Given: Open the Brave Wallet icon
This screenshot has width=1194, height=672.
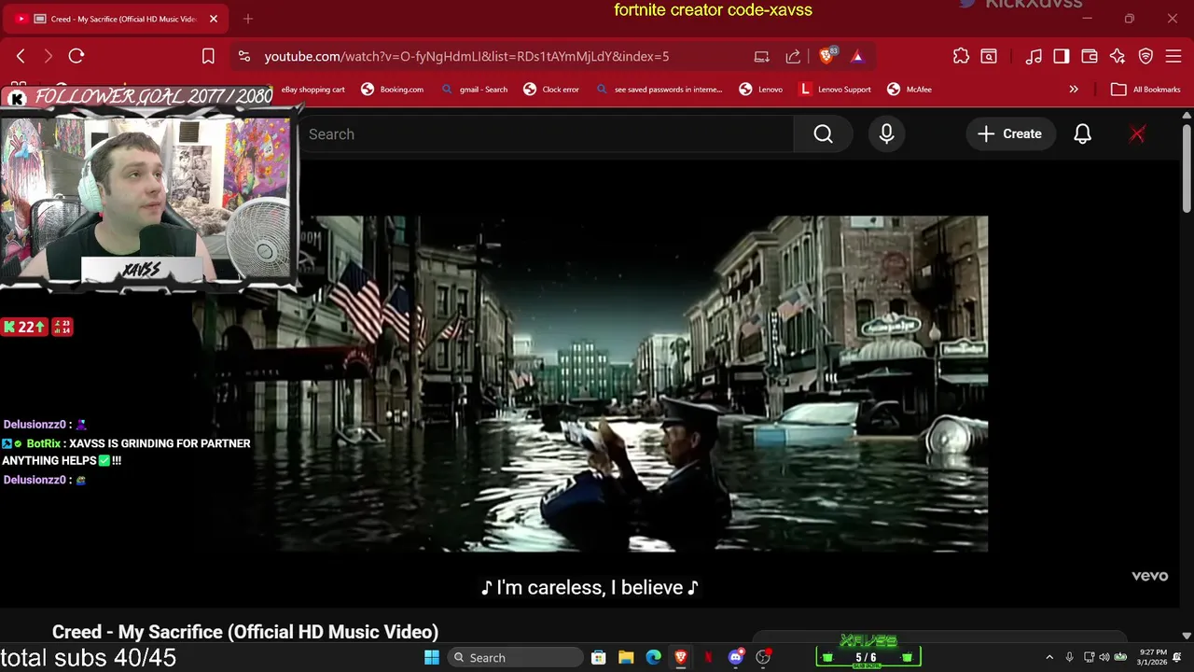Looking at the screenshot, I should (1090, 56).
